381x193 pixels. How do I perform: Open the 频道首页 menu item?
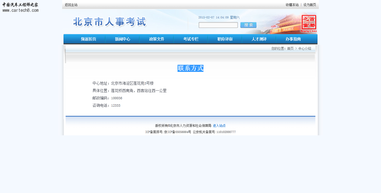click(x=89, y=39)
